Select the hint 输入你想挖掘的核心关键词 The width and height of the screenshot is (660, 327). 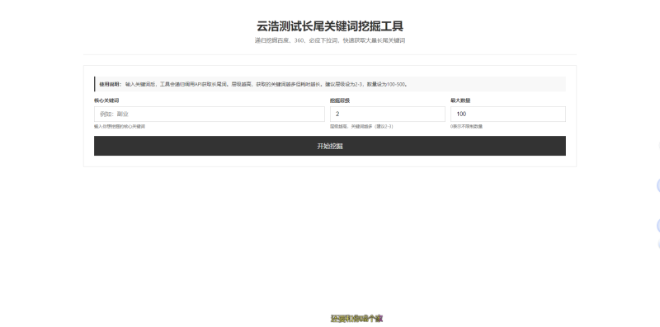coord(120,127)
